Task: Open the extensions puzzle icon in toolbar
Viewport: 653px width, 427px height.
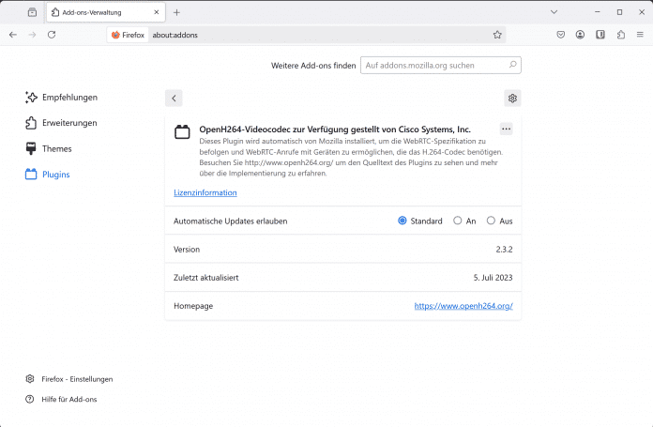Action: [620, 35]
